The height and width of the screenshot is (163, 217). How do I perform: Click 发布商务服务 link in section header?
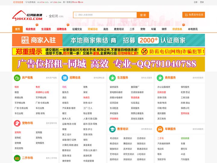click(x=198, y=78)
